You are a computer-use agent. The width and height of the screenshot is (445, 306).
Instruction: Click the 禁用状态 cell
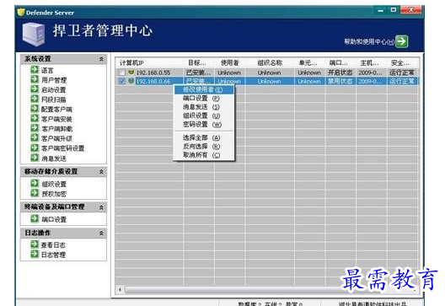340,82
